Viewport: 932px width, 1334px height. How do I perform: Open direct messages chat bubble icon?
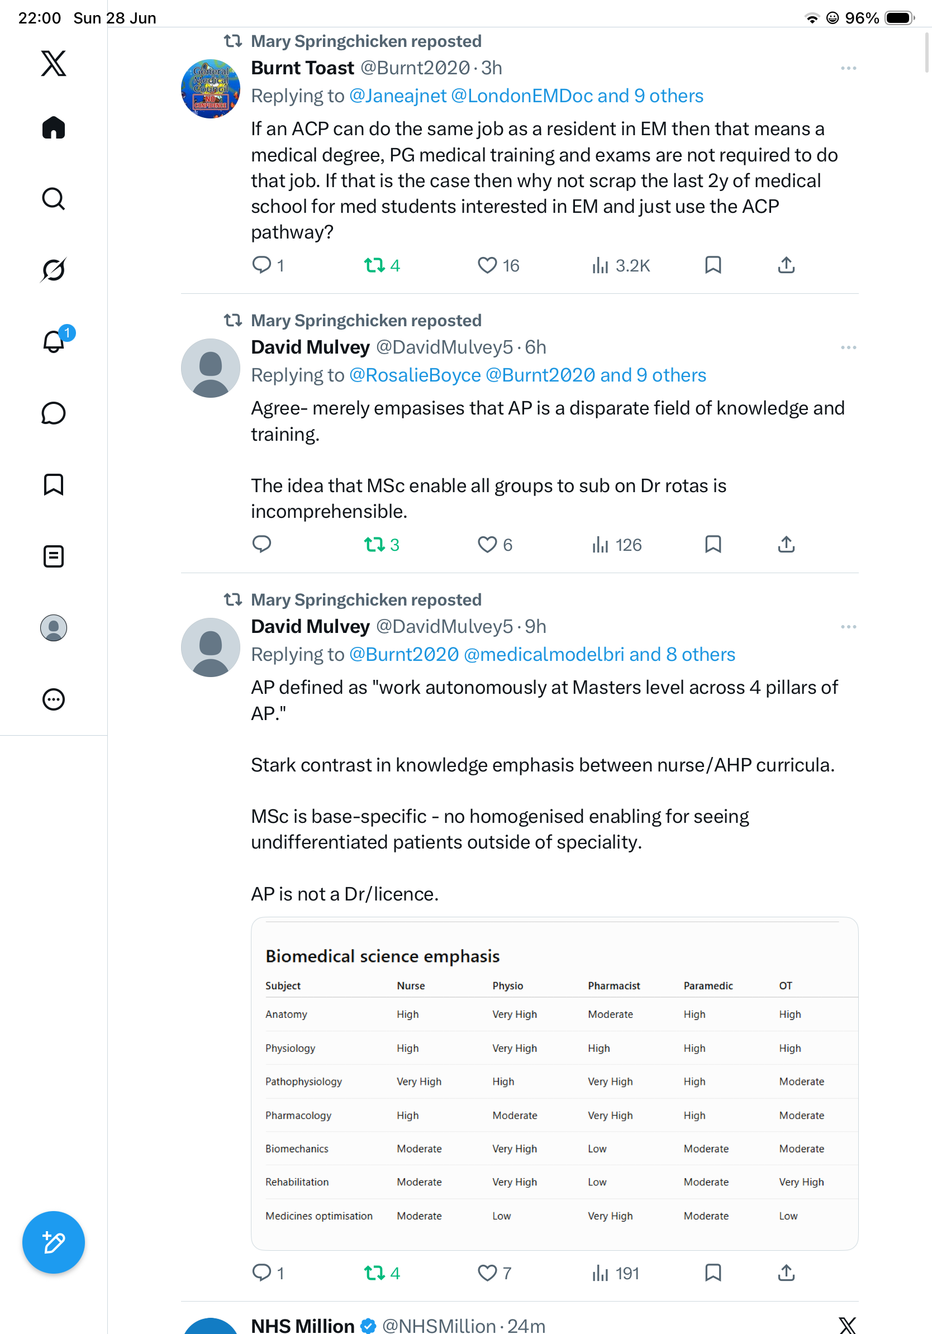(x=54, y=413)
